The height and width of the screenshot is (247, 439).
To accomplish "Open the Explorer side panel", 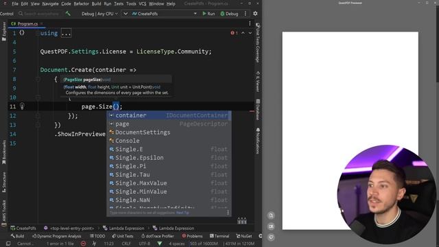I will coord(3,32).
